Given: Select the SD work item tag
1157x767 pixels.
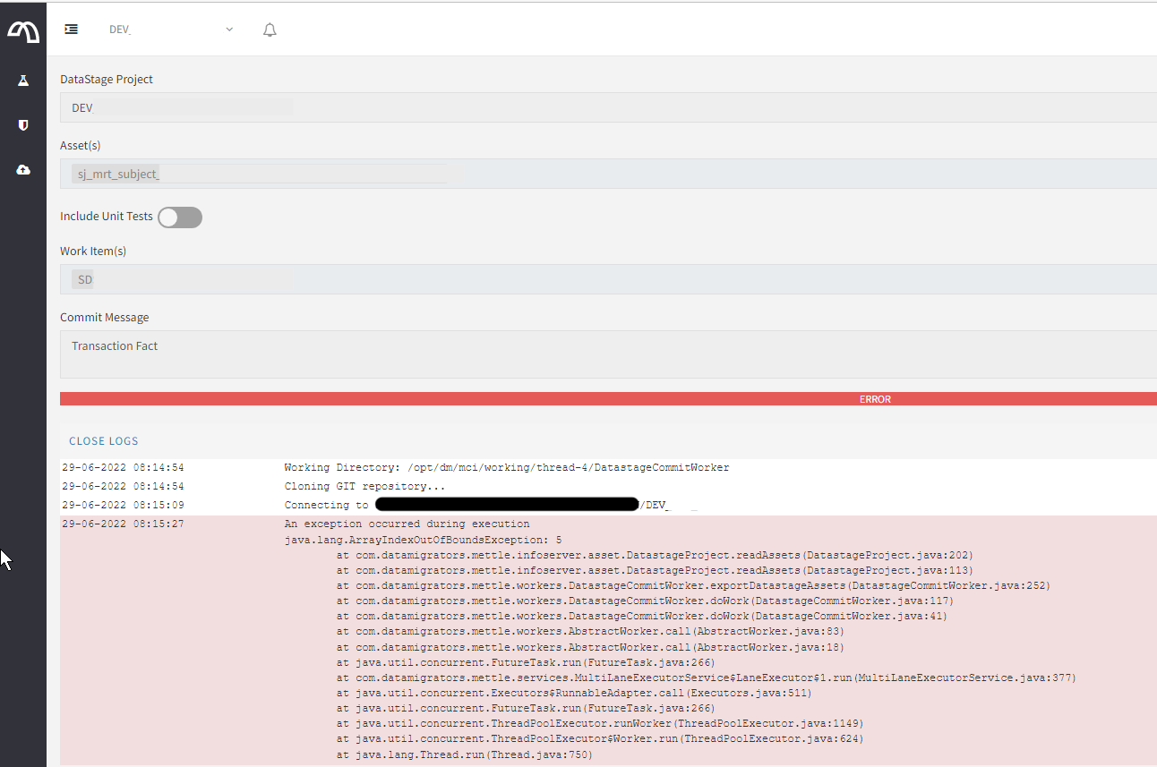Looking at the screenshot, I should point(83,278).
